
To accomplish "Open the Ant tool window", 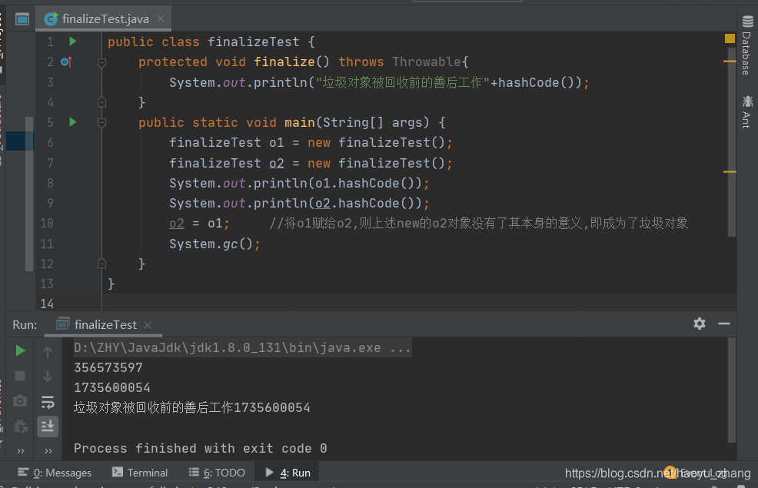I will (747, 111).
